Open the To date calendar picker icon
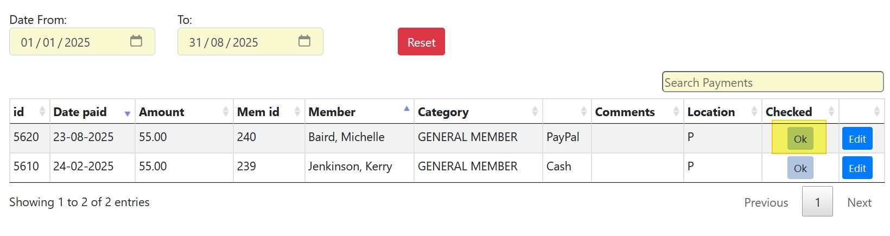The image size is (890, 236). (x=304, y=41)
